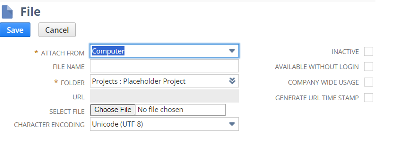This screenshot has width=401, height=144.
Task: Focus the File Name input box
Action: click(164, 66)
